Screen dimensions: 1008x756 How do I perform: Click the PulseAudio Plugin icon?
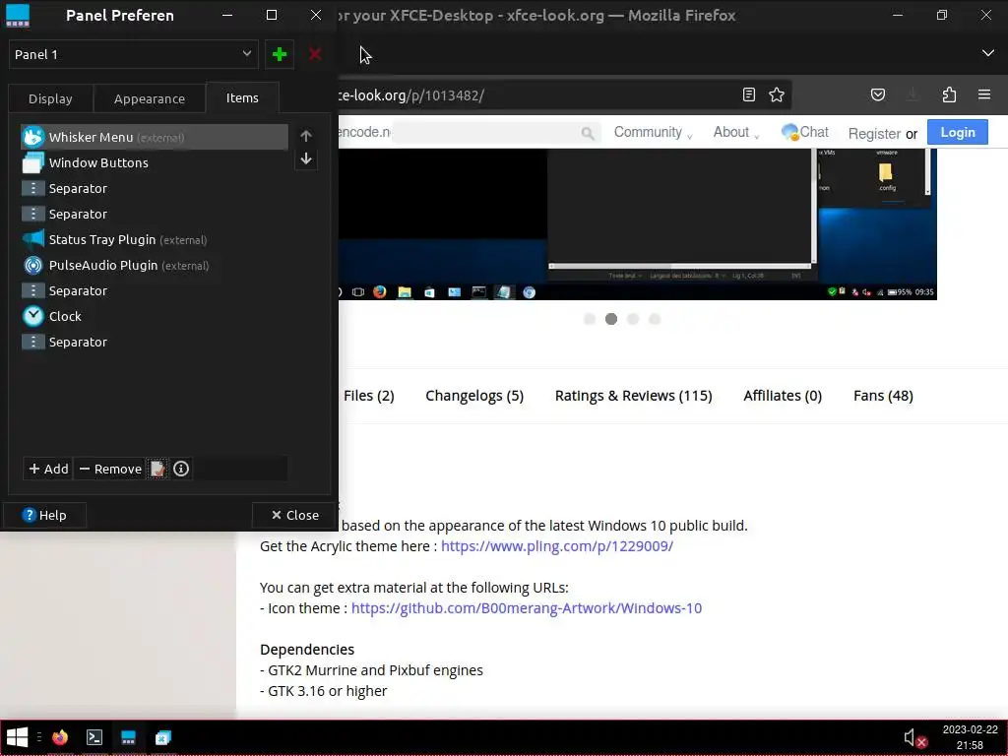click(33, 265)
